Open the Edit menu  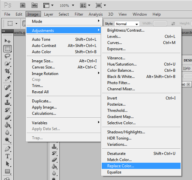tap(19, 14)
